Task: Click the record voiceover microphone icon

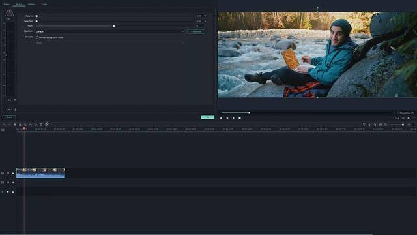Action: click(369, 125)
